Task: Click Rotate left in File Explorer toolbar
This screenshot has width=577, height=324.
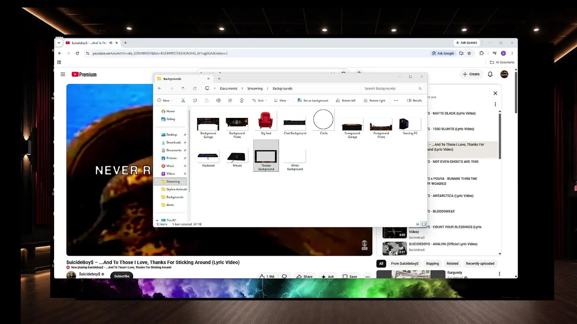Action: (346, 100)
